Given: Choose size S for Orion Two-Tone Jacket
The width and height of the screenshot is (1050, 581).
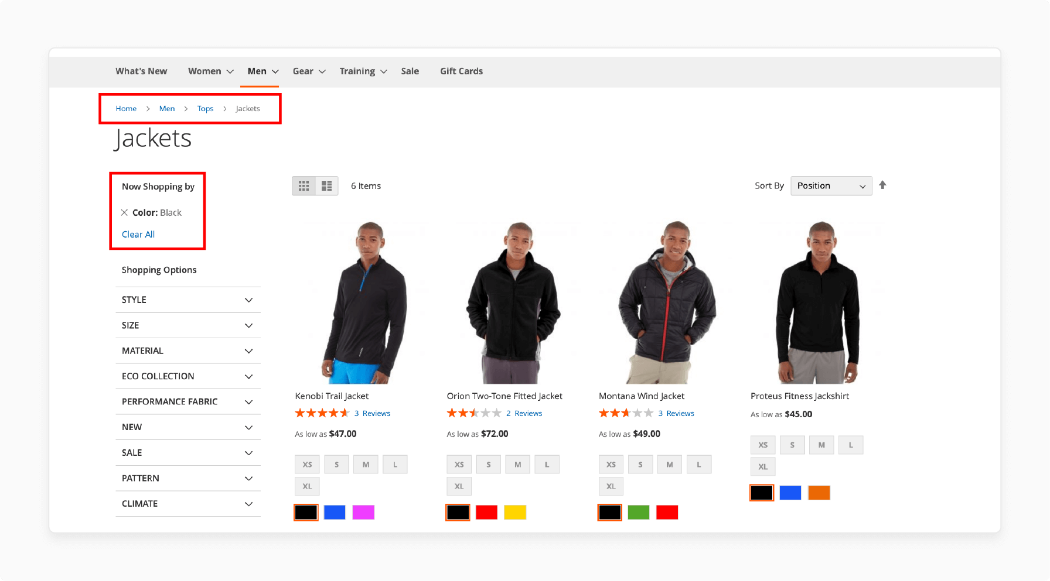Looking at the screenshot, I should tap(488, 465).
